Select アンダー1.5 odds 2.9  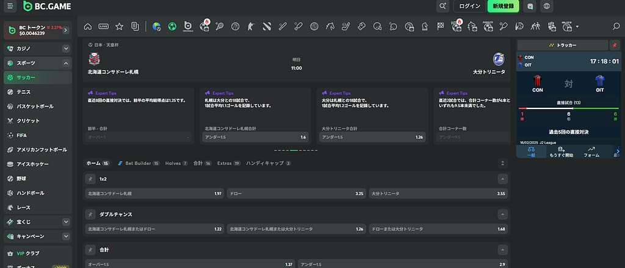click(x=403, y=264)
